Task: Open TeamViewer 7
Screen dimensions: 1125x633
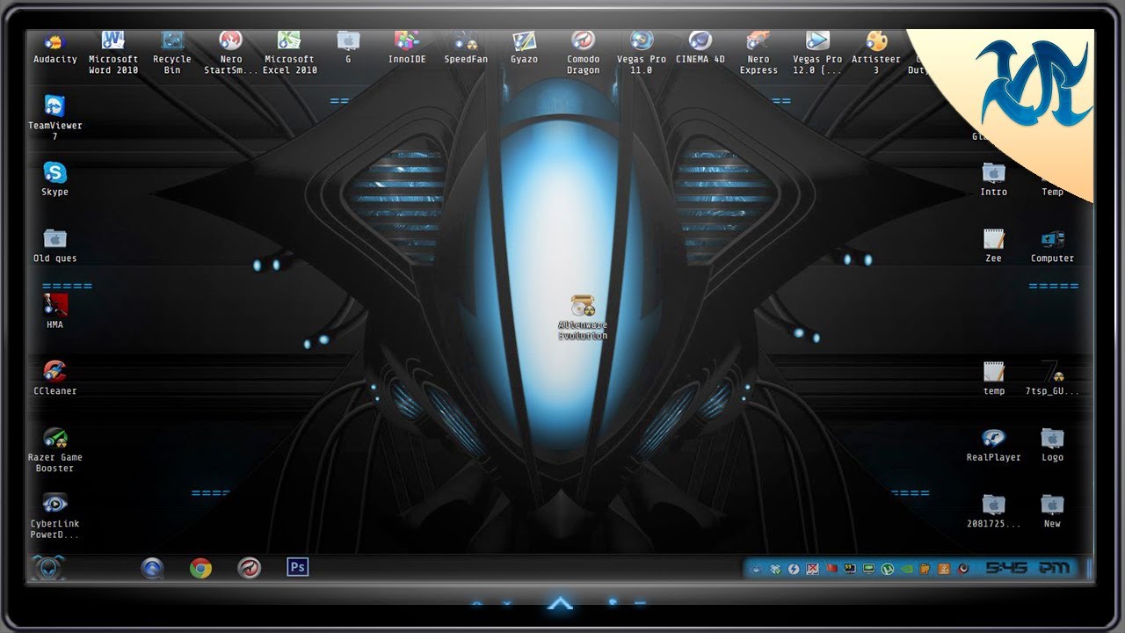Action: click(54, 118)
